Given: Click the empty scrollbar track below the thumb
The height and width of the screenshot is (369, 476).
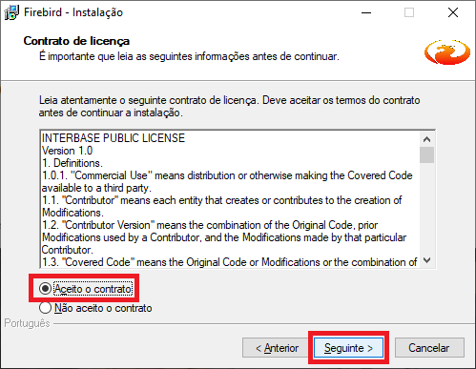Looking at the screenshot, I should click(x=426, y=208).
